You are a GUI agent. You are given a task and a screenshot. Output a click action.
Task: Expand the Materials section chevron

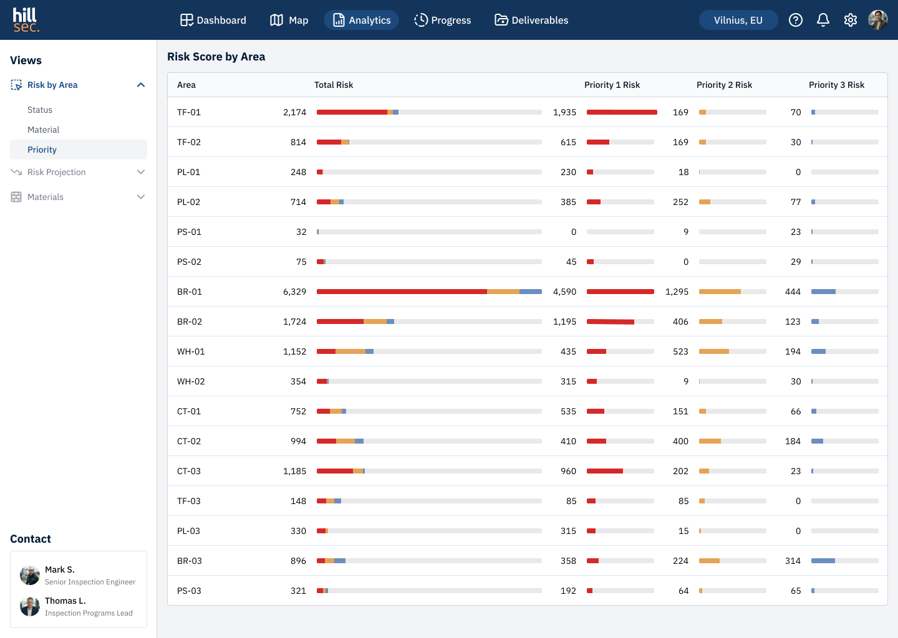(141, 197)
